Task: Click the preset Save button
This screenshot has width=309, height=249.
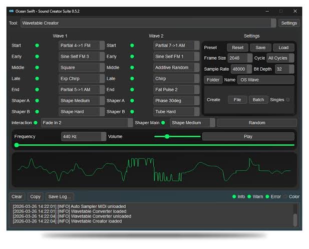Action: pyautogui.click(x=260, y=48)
